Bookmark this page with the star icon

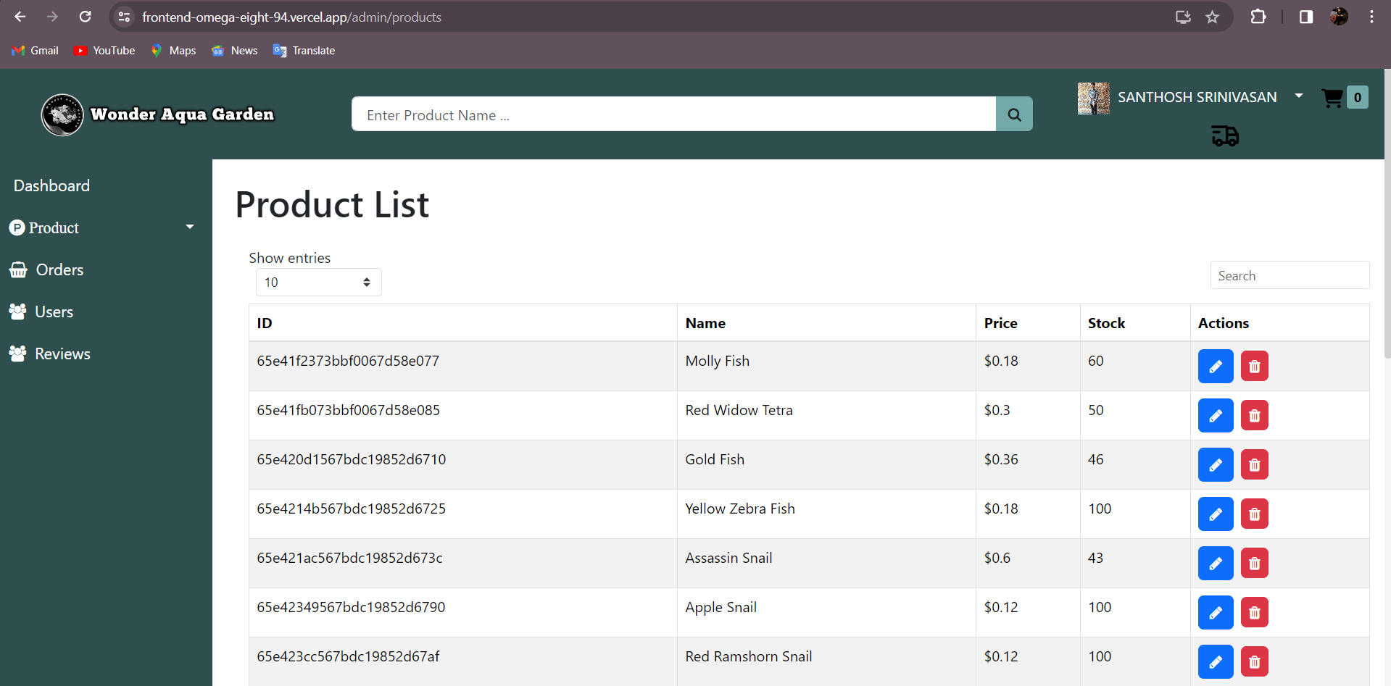click(x=1212, y=17)
